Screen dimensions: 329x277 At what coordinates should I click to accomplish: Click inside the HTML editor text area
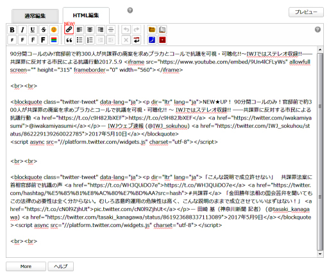(x=162, y=152)
